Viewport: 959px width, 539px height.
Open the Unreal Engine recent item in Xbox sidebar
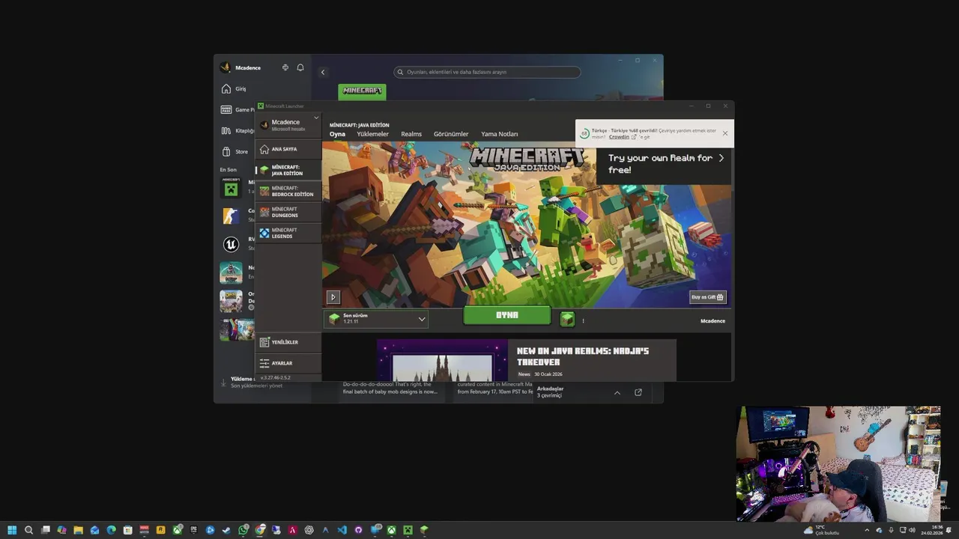click(231, 244)
